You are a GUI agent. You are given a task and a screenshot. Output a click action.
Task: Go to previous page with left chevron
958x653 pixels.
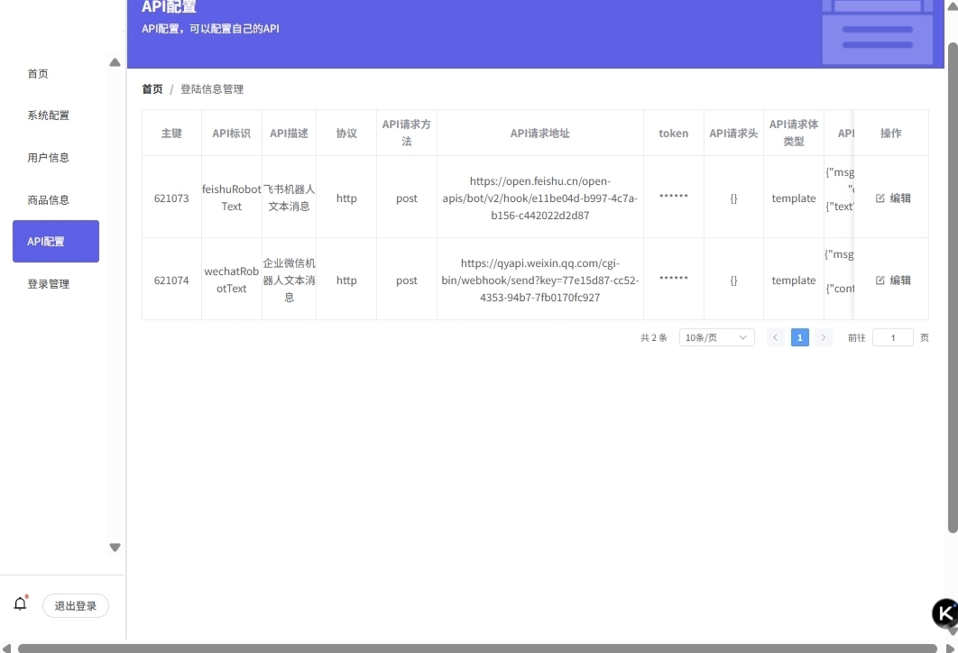click(x=775, y=337)
